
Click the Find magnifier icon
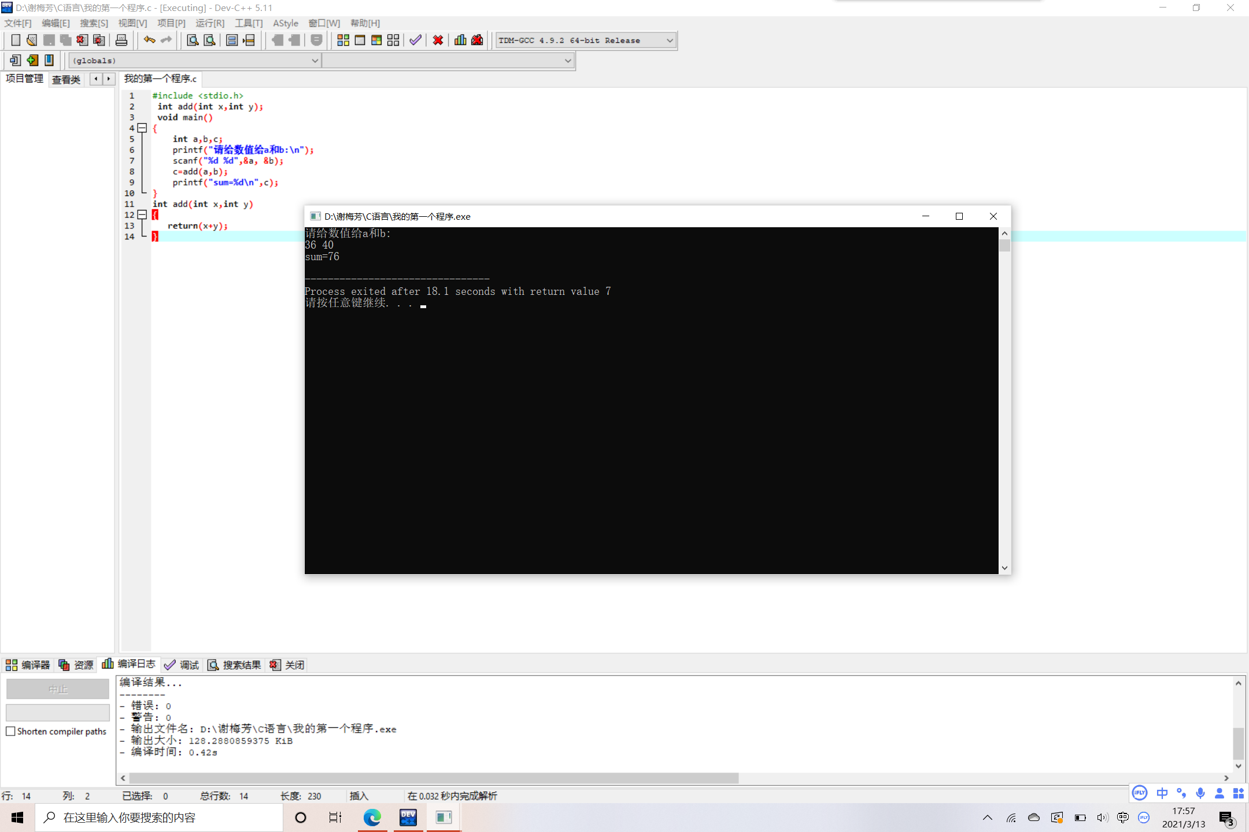click(x=193, y=40)
